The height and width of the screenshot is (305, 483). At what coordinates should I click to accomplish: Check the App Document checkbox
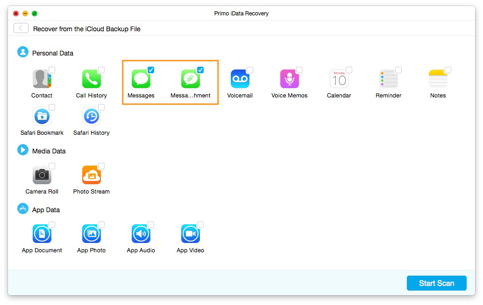pos(52,225)
